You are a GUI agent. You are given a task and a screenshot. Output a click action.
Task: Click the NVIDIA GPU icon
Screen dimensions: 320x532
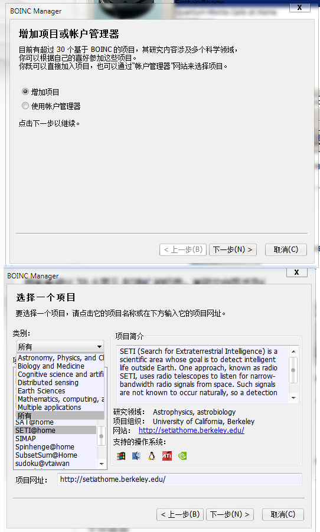click(182, 456)
